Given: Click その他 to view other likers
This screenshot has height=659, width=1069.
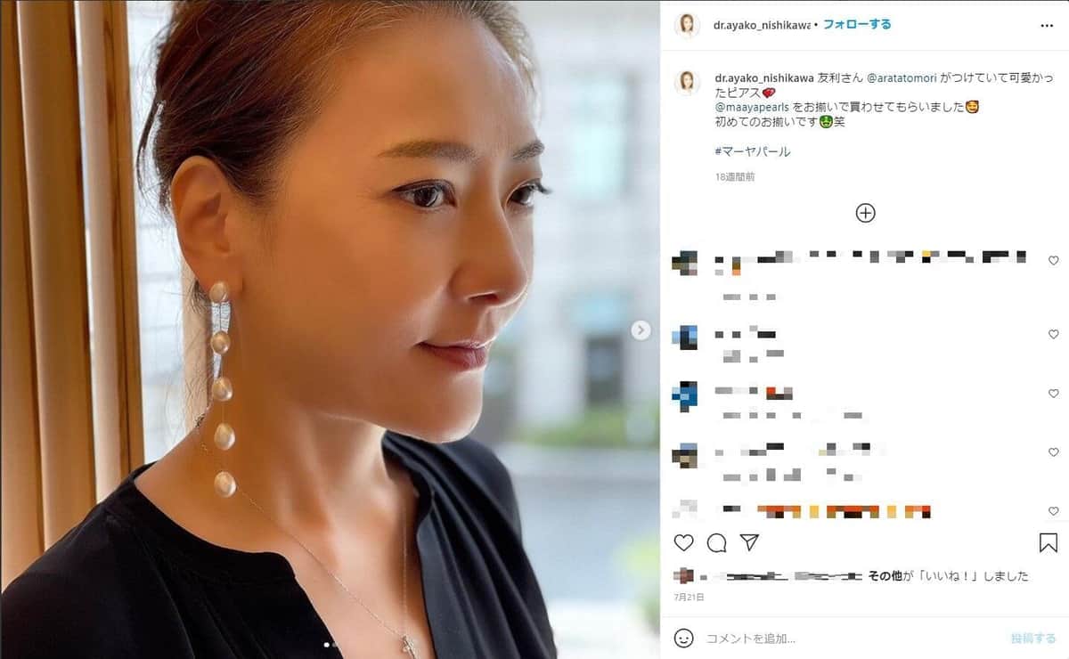Looking at the screenshot, I should 885,576.
